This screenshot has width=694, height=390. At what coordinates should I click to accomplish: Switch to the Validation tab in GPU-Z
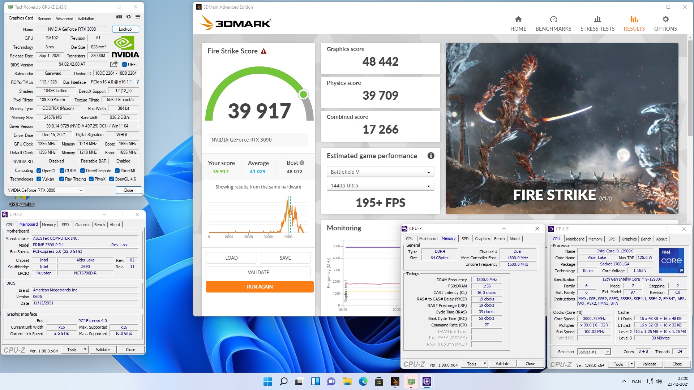point(86,19)
